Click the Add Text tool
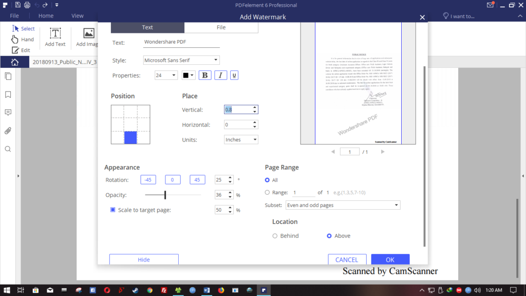Screen dimensions: 526x296 [x=55, y=37]
